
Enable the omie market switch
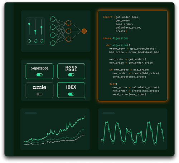[39, 94]
